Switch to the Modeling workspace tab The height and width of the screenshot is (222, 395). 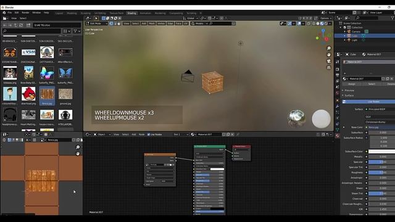72,13
